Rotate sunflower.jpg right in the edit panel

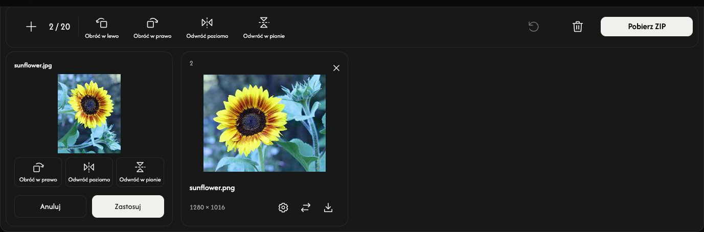pos(38,172)
